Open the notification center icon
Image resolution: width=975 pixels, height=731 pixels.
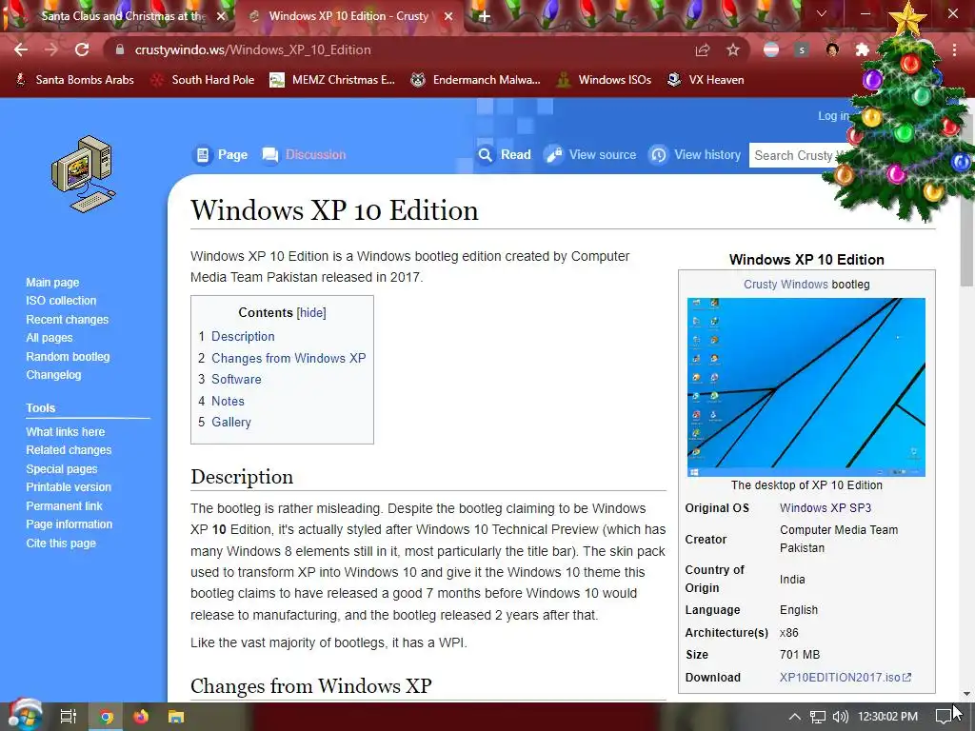tap(944, 717)
